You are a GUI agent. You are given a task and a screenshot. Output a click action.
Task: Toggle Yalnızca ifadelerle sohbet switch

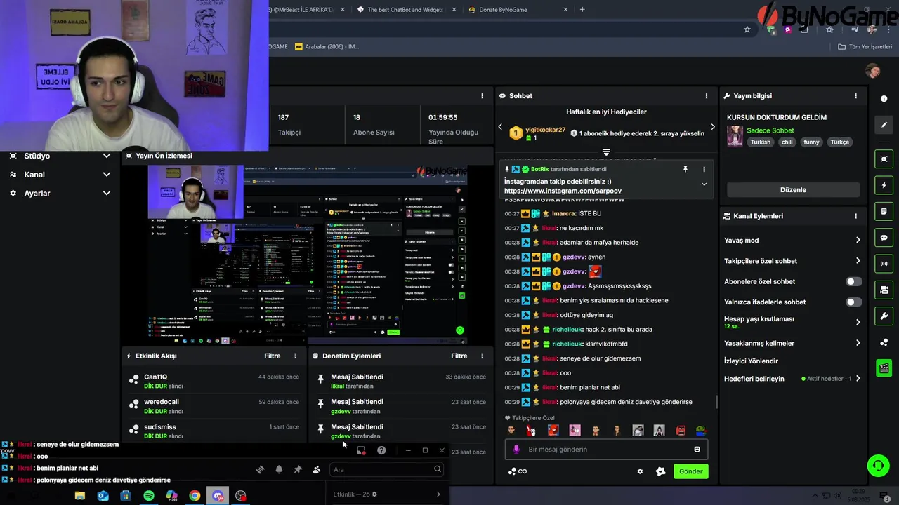point(853,302)
